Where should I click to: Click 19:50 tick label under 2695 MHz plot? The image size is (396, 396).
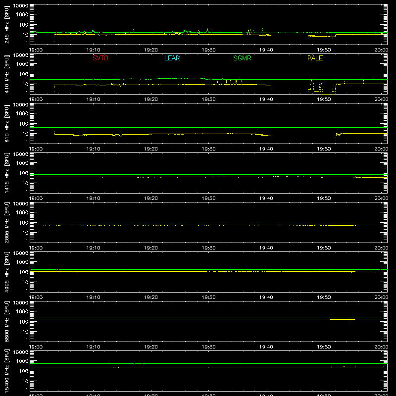324,248
